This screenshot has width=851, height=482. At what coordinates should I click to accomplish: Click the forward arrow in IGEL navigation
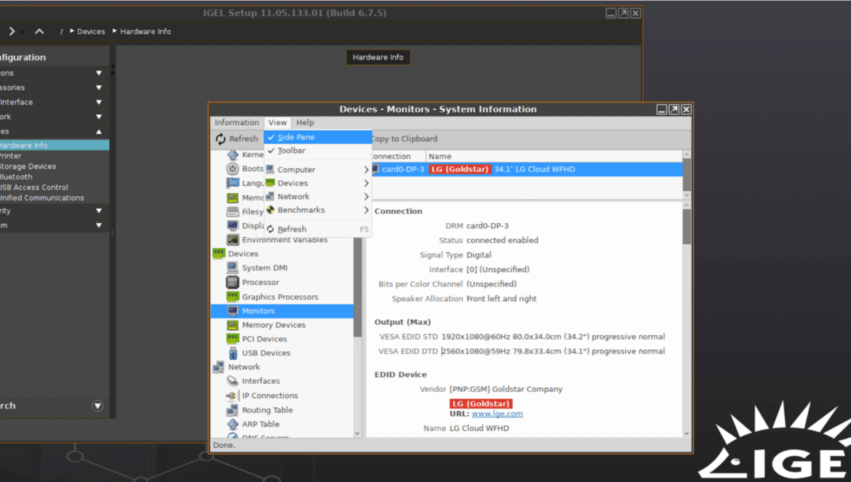[x=12, y=31]
